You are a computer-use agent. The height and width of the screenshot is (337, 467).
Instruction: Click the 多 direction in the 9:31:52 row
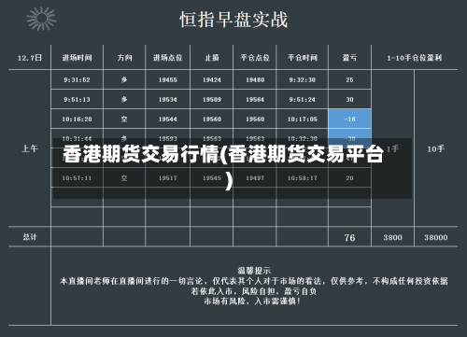124,80
